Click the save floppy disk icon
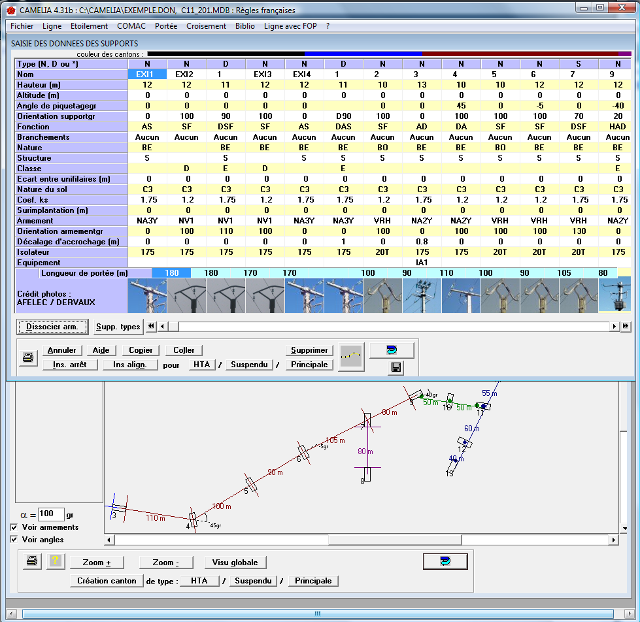This screenshot has width=640, height=622. [396, 368]
